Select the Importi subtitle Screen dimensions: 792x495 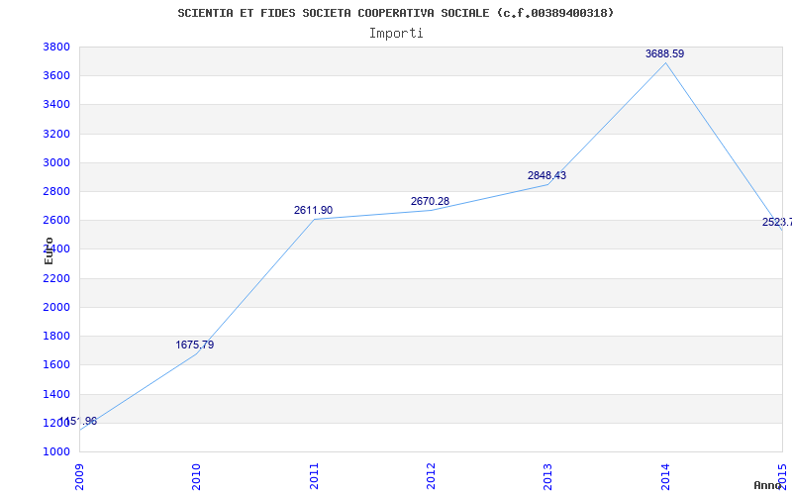coord(396,34)
